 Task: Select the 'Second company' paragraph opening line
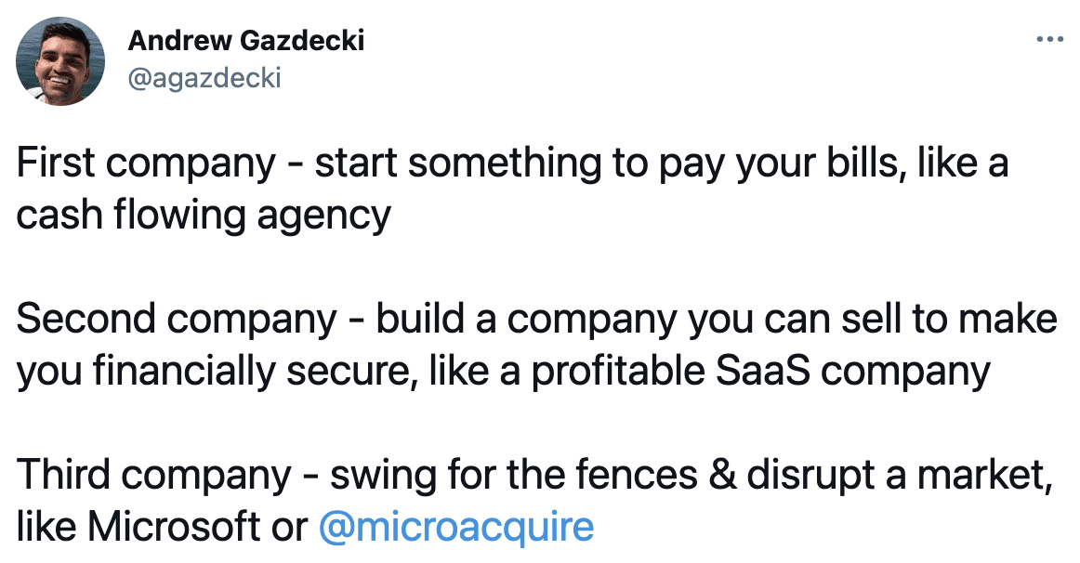536,320
